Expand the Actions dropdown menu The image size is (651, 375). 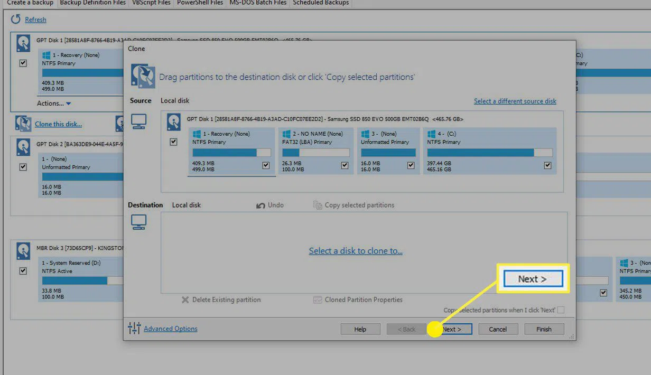54,104
